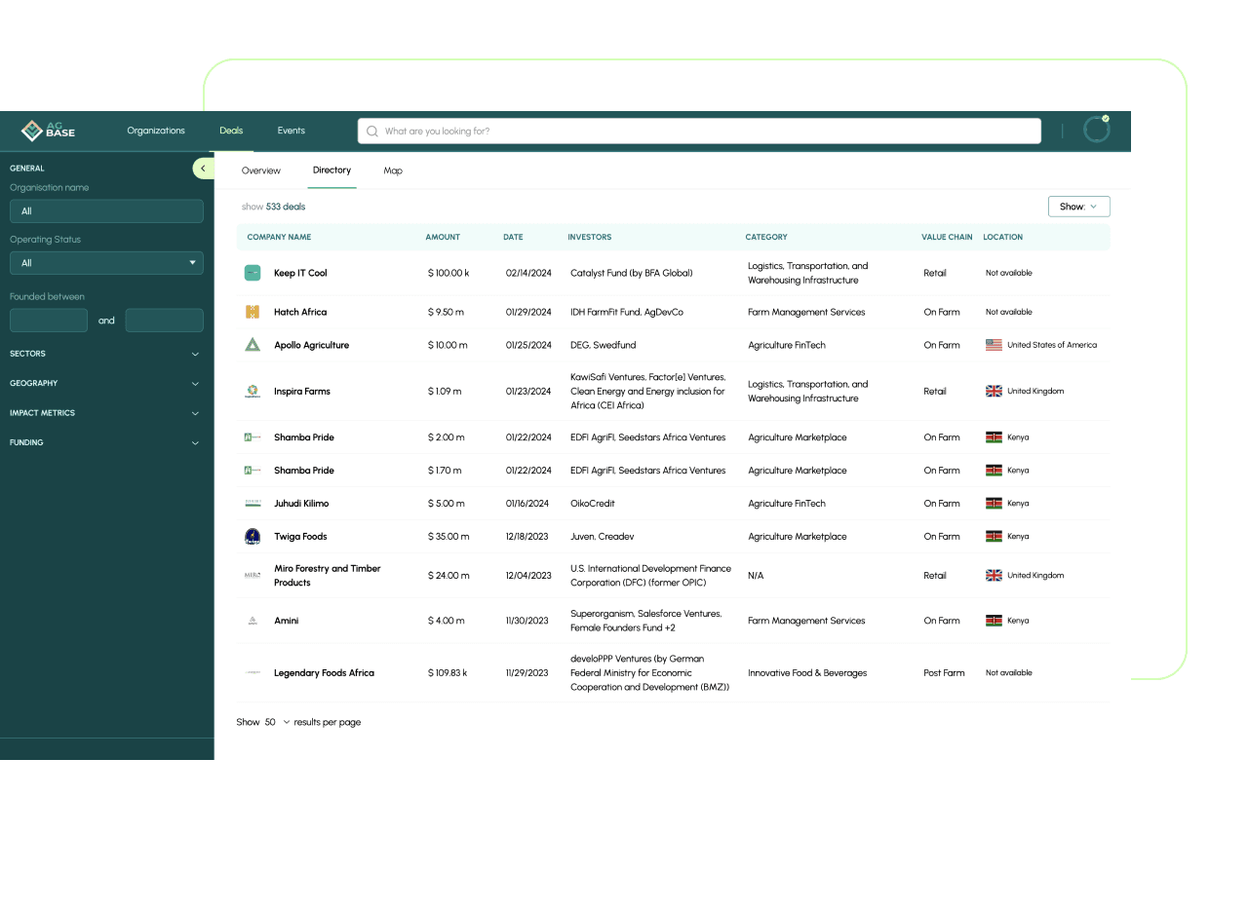Open the Show columns dropdown
The image size is (1249, 910).
click(1078, 207)
